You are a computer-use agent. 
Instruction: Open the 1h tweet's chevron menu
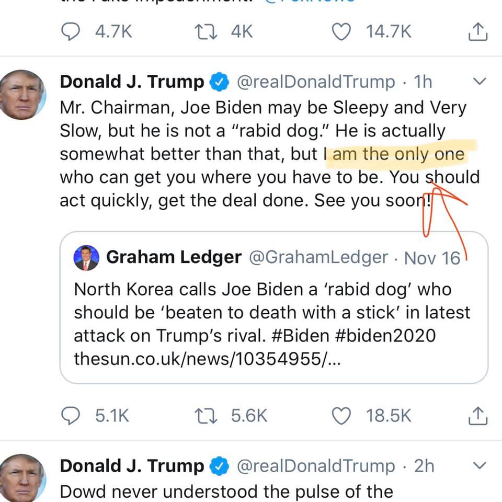tap(479, 82)
